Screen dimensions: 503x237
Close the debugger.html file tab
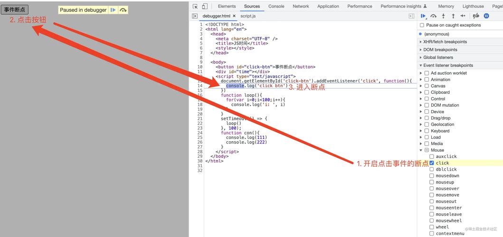pyautogui.click(x=234, y=16)
